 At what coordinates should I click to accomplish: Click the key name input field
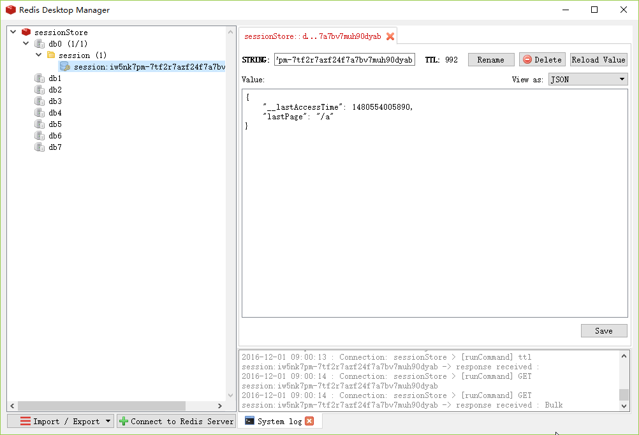coord(344,59)
